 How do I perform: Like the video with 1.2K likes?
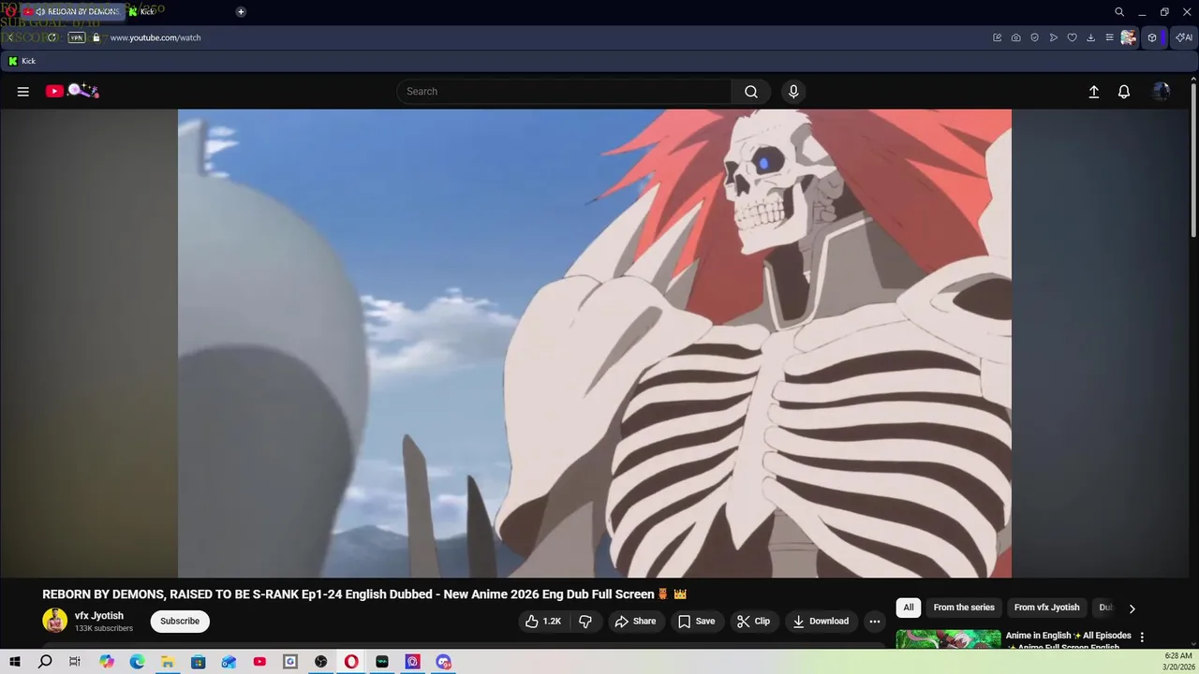[x=543, y=622]
